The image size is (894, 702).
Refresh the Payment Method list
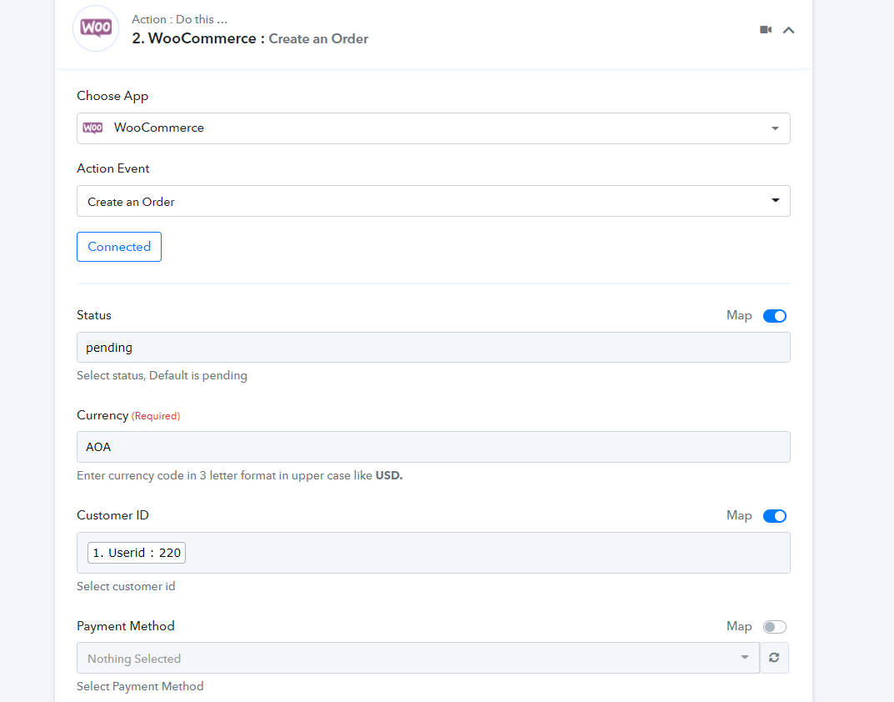point(774,658)
